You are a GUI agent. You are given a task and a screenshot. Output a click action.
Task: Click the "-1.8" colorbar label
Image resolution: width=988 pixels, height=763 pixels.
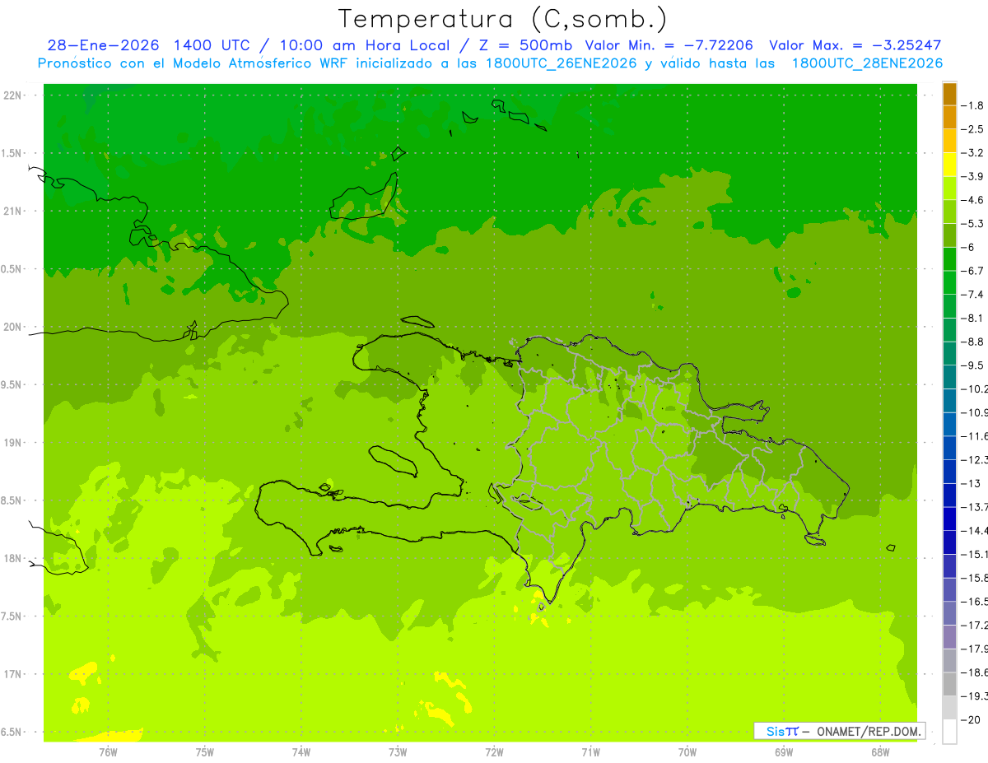[972, 105]
